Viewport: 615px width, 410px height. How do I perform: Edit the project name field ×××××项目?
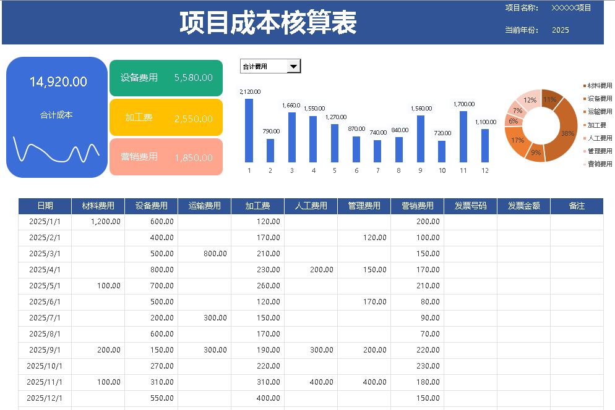571,8
